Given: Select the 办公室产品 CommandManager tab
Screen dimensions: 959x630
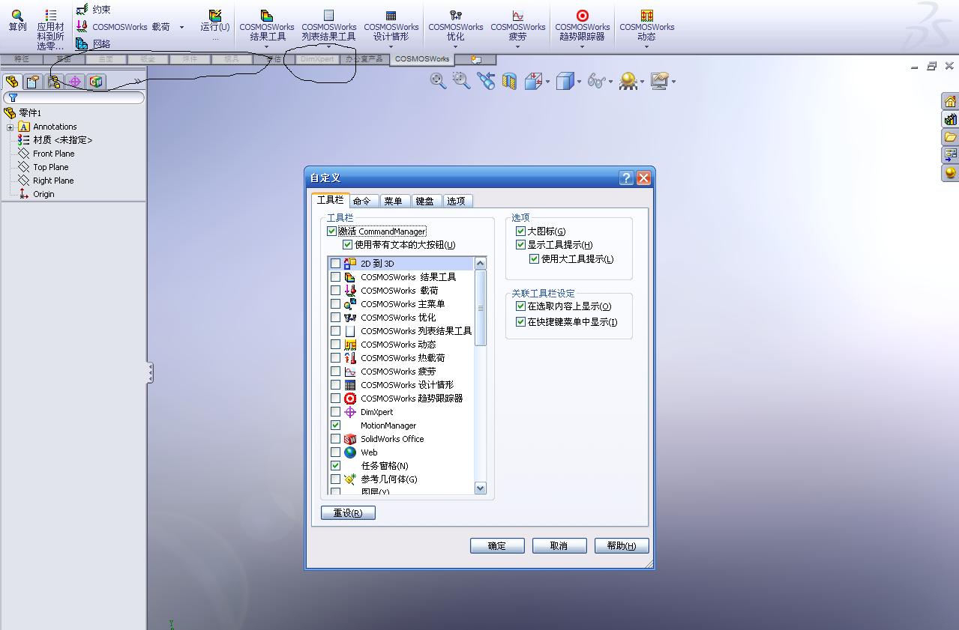Looking at the screenshot, I should (364, 59).
